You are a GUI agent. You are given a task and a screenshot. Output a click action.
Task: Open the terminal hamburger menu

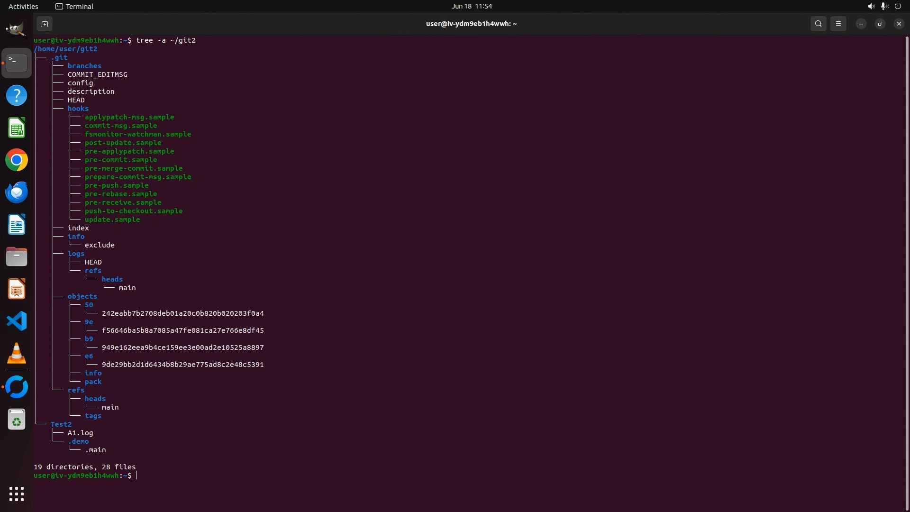coord(838,24)
